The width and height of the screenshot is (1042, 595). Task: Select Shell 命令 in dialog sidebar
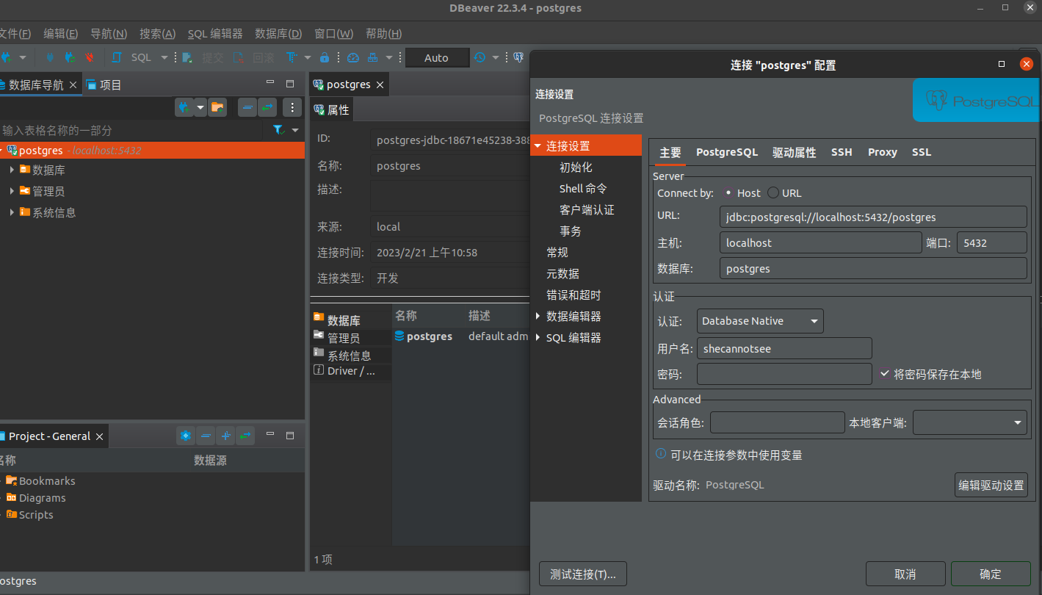point(583,188)
